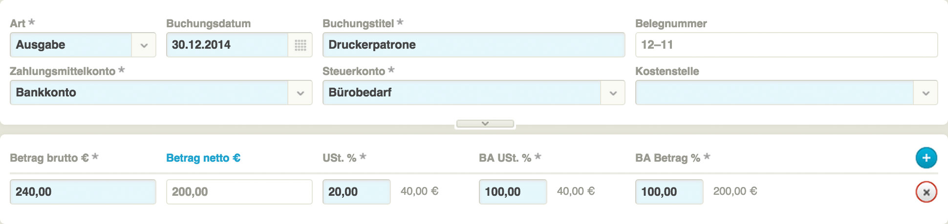The height and width of the screenshot is (224, 948).
Task: Open the Steuerkonto dropdown arrow
Action: pyautogui.click(x=613, y=93)
